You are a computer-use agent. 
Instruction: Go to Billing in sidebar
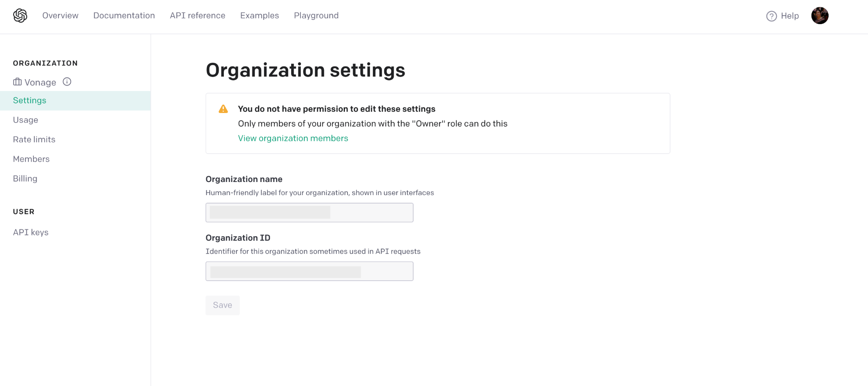point(25,179)
